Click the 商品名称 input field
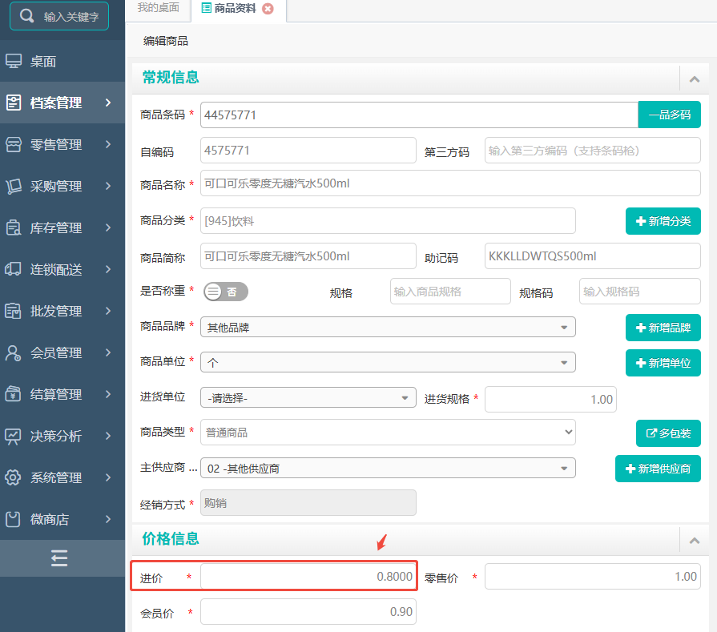This screenshot has width=717, height=632. point(450,183)
